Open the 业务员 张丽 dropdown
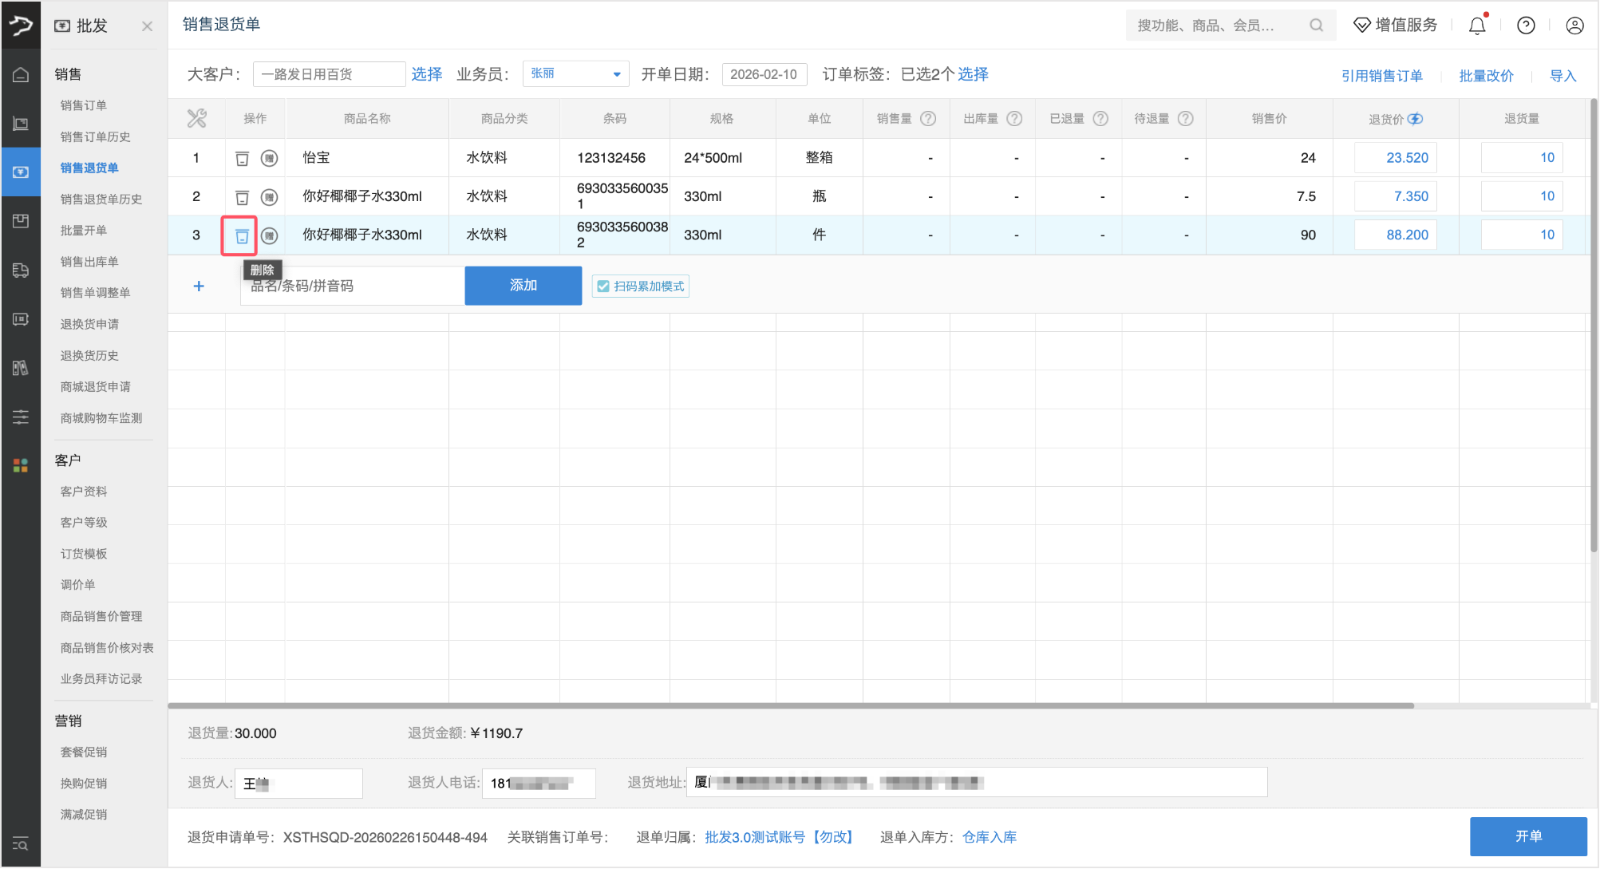 click(x=575, y=73)
